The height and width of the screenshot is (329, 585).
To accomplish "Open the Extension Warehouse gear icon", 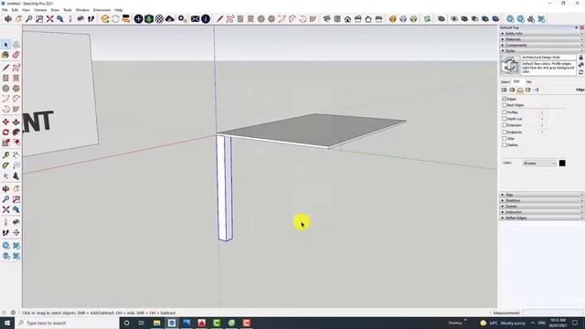I will pyautogui.click(x=182, y=18).
